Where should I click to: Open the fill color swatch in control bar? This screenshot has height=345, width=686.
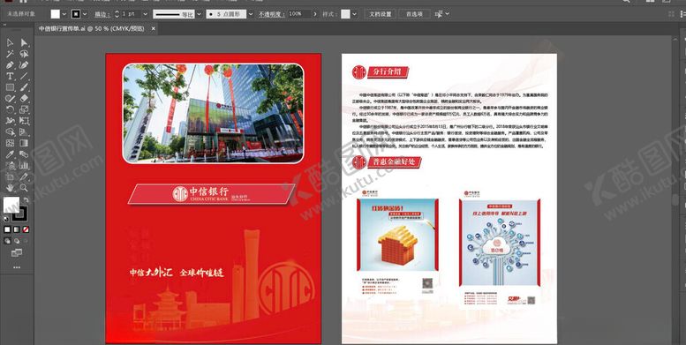pyautogui.click(x=55, y=14)
